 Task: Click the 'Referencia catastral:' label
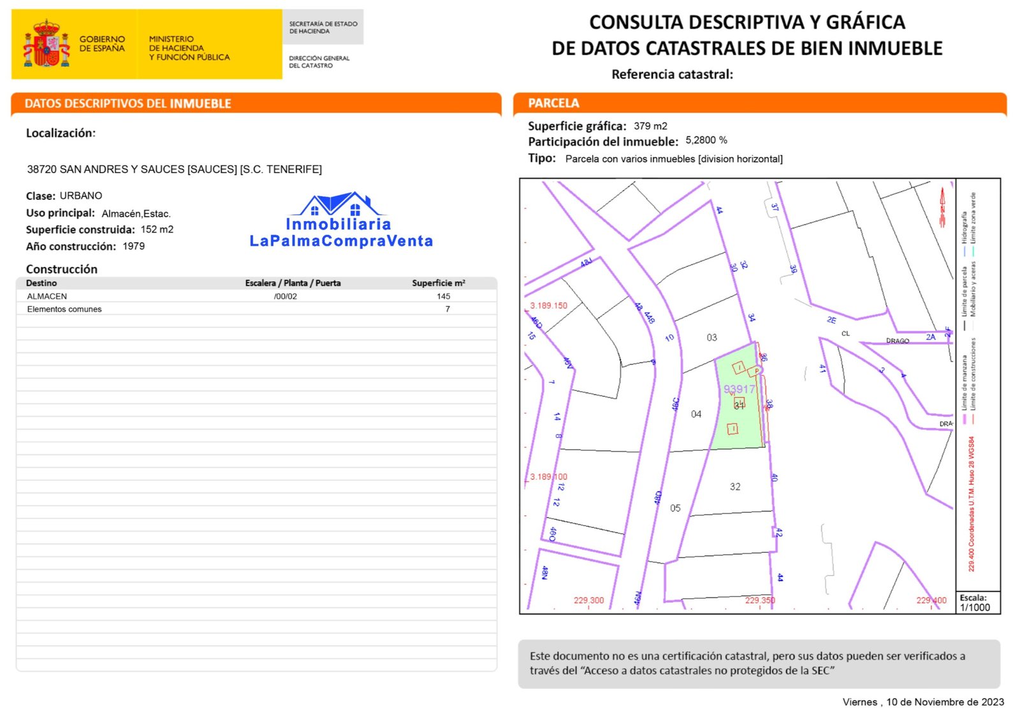point(672,75)
